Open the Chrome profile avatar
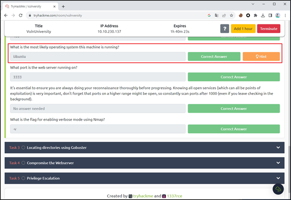The height and width of the screenshot is (200, 291). (x=278, y=15)
